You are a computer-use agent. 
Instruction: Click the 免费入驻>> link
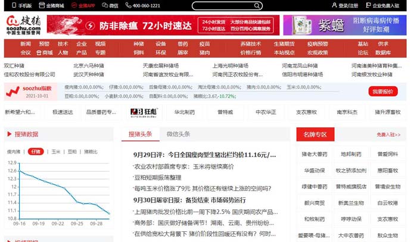[x=388, y=135]
